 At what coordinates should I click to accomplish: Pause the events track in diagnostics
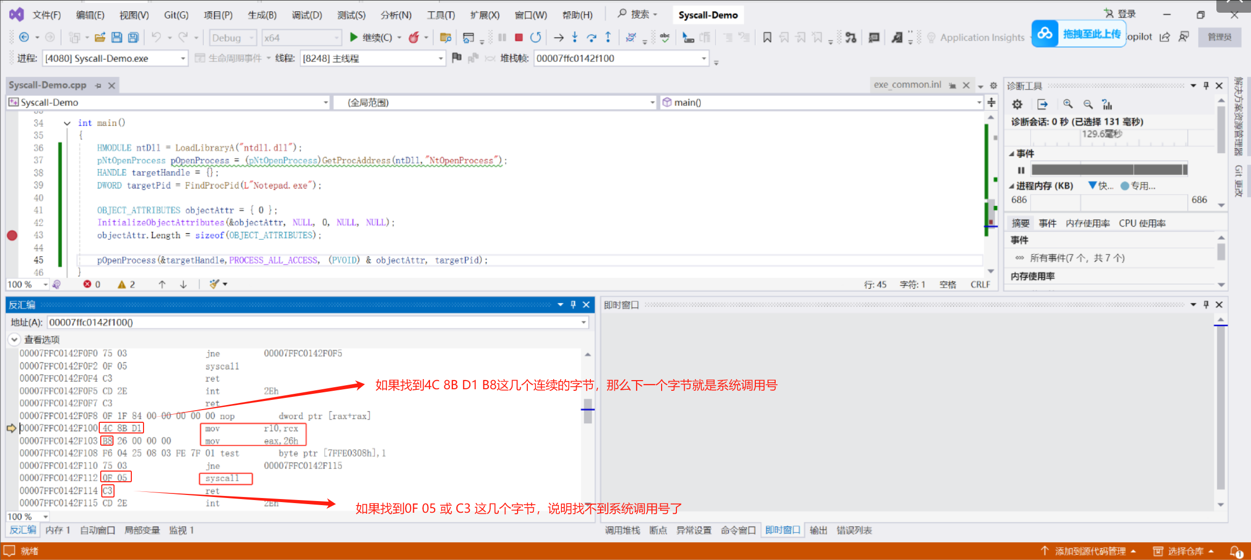[1021, 170]
